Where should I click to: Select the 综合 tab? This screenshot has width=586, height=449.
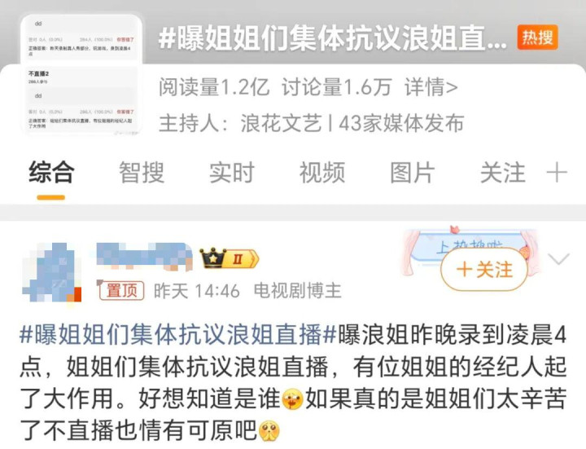pos(51,173)
